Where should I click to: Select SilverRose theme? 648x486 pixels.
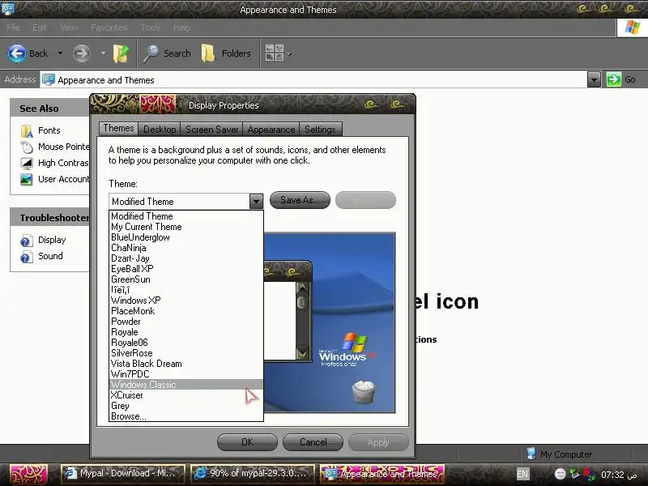pyautogui.click(x=186, y=353)
